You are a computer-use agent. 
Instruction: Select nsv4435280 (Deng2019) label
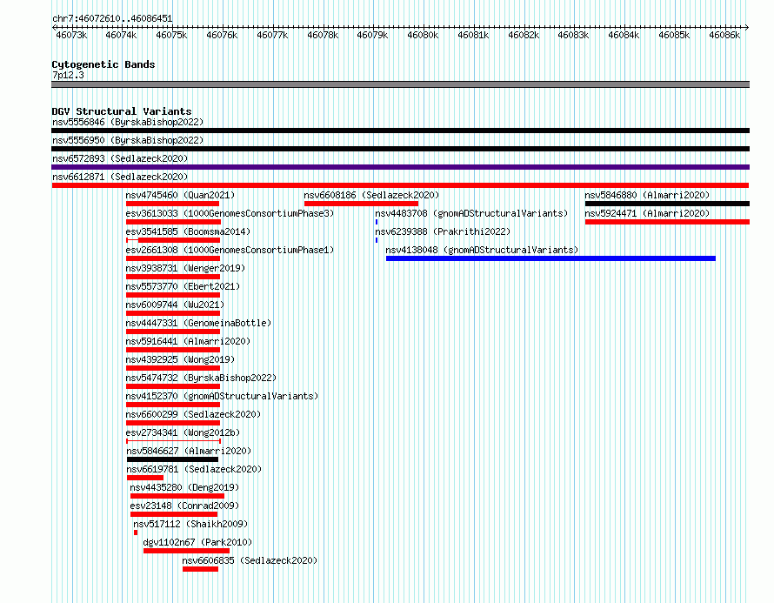click(184, 487)
